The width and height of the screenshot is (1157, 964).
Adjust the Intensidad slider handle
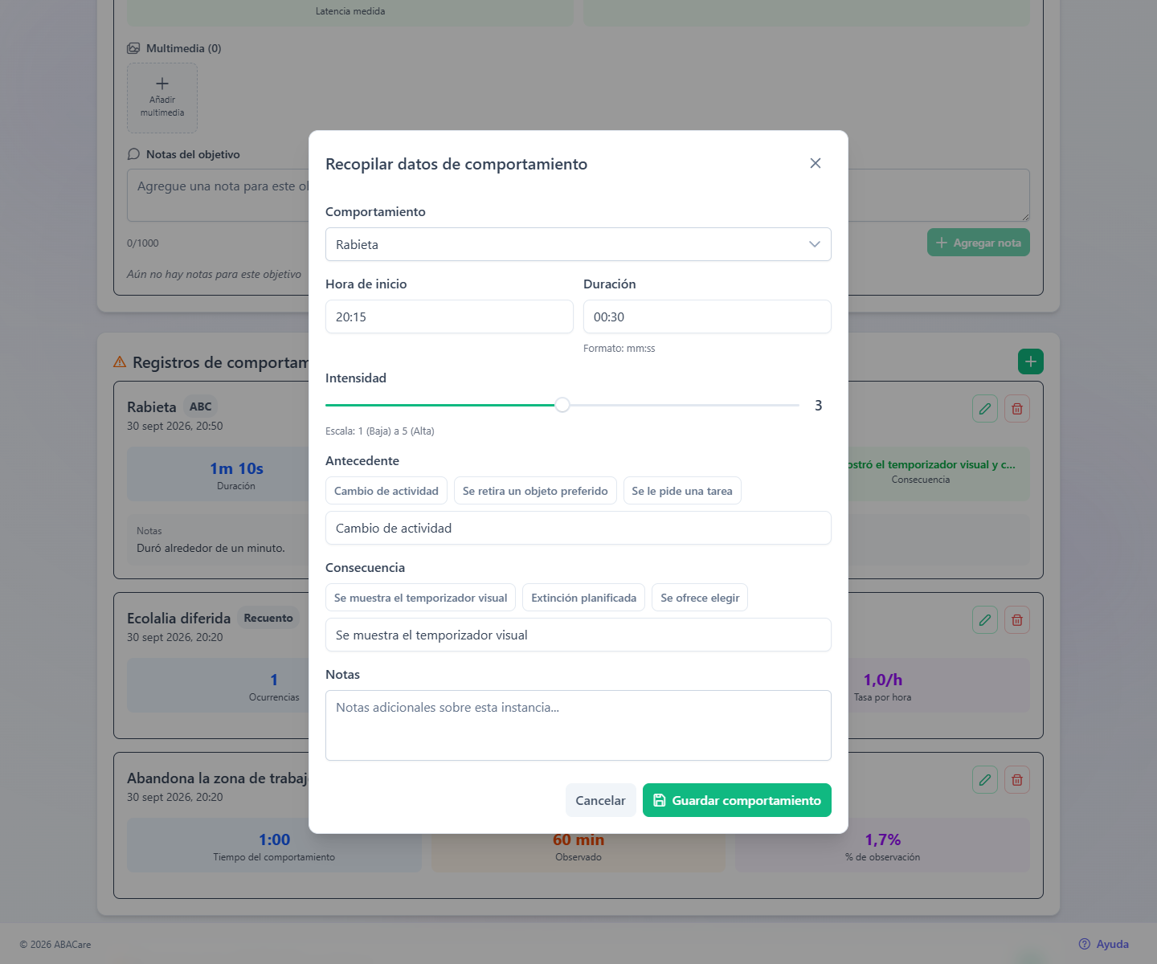[x=562, y=405]
